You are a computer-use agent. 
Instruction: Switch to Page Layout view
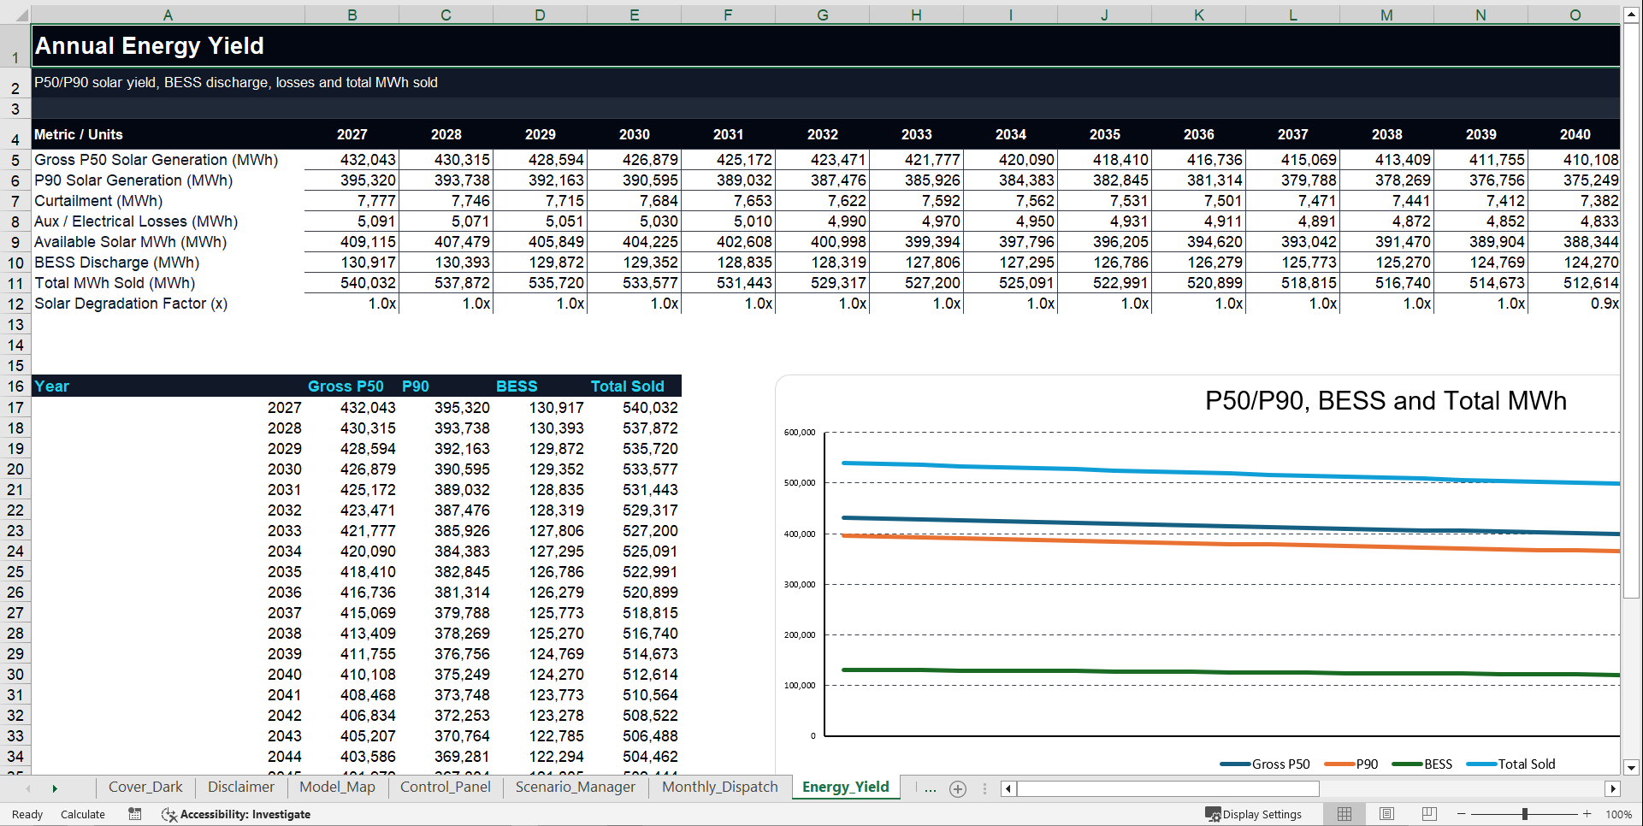[1386, 814]
